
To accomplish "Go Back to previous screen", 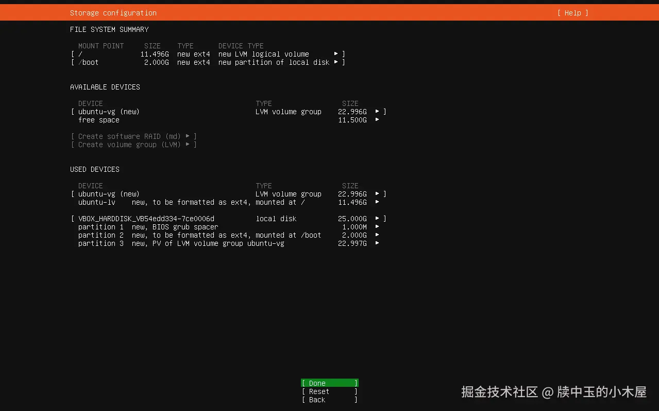I will pos(330,400).
